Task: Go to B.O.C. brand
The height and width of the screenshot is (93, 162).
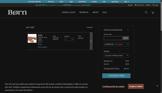Action: tap(62, 2)
